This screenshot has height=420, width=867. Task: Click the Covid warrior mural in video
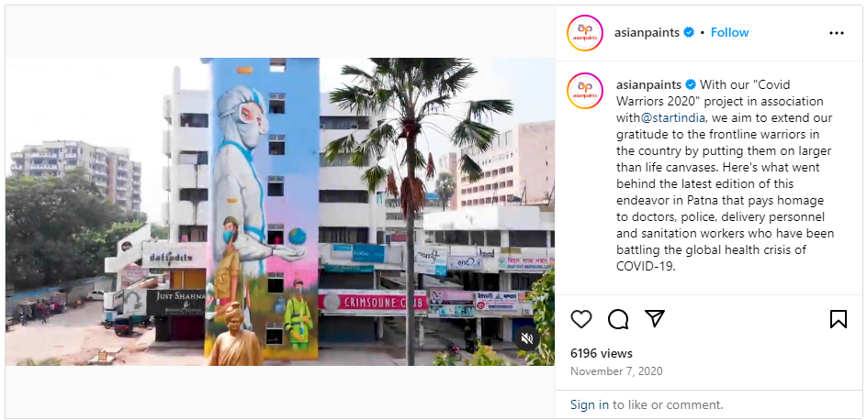pyautogui.click(x=262, y=210)
